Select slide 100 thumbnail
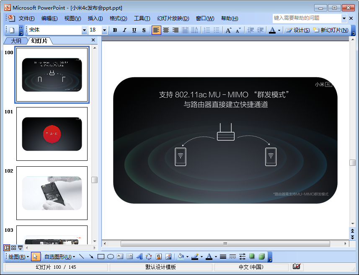 click(52, 75)
